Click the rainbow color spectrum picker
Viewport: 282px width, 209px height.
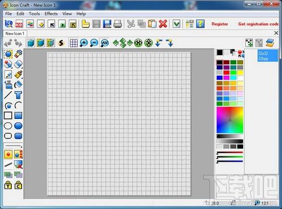click(230, 120)
